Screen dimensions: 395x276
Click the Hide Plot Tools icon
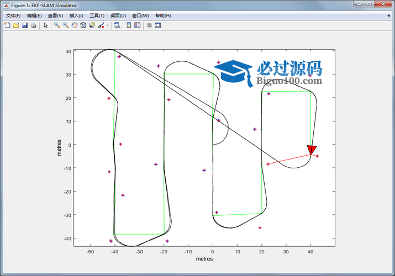click(x=149, y=25)
